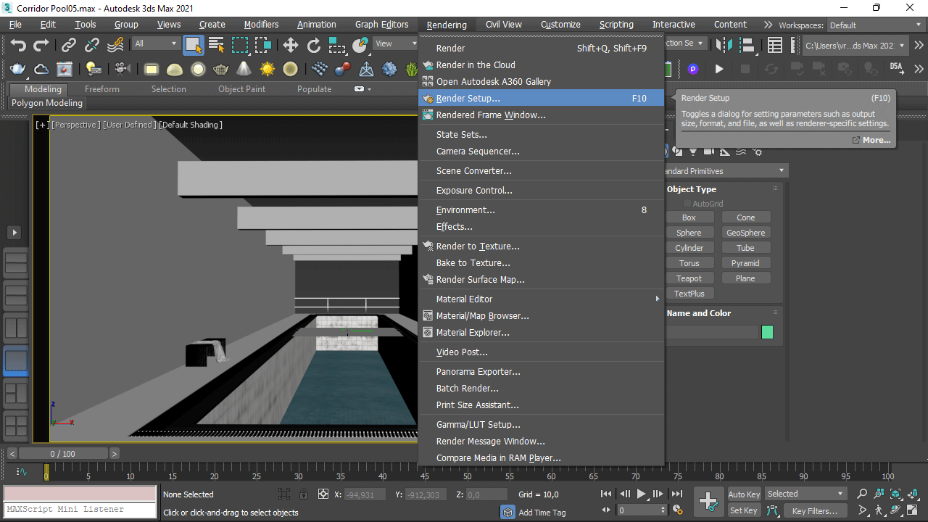Switch to the Freeform ribbon tab

(101, 88)
